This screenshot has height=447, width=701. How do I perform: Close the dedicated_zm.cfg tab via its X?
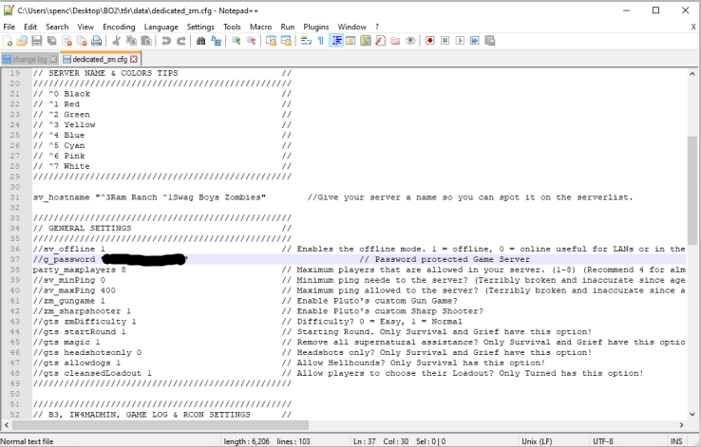(x=134, y=59)
